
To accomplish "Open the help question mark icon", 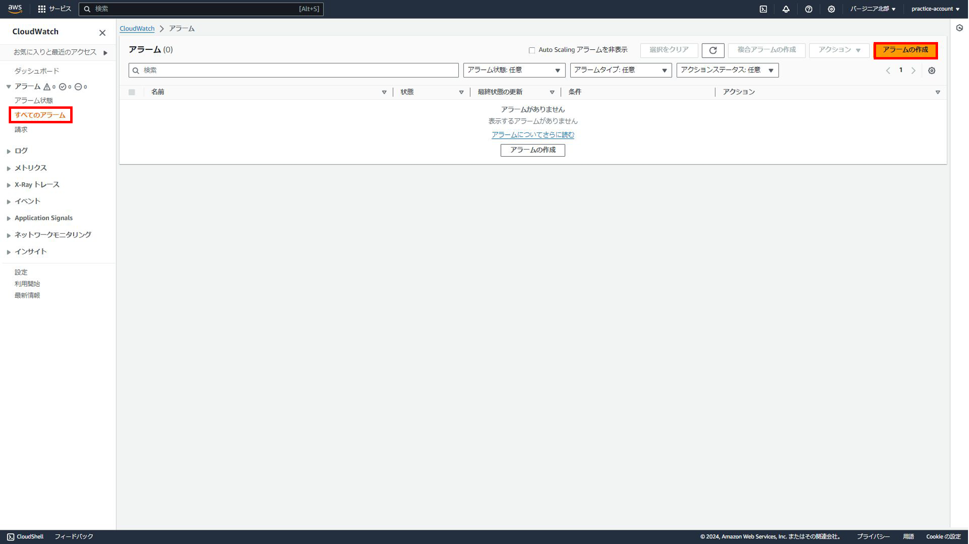I will (809, 9).
